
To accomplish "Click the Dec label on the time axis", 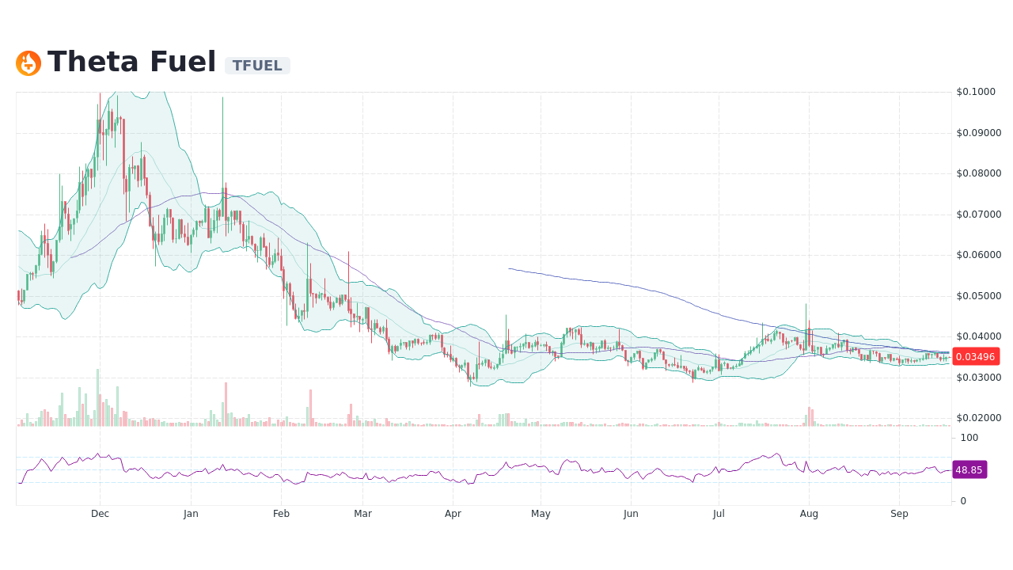I will [100, 513].
